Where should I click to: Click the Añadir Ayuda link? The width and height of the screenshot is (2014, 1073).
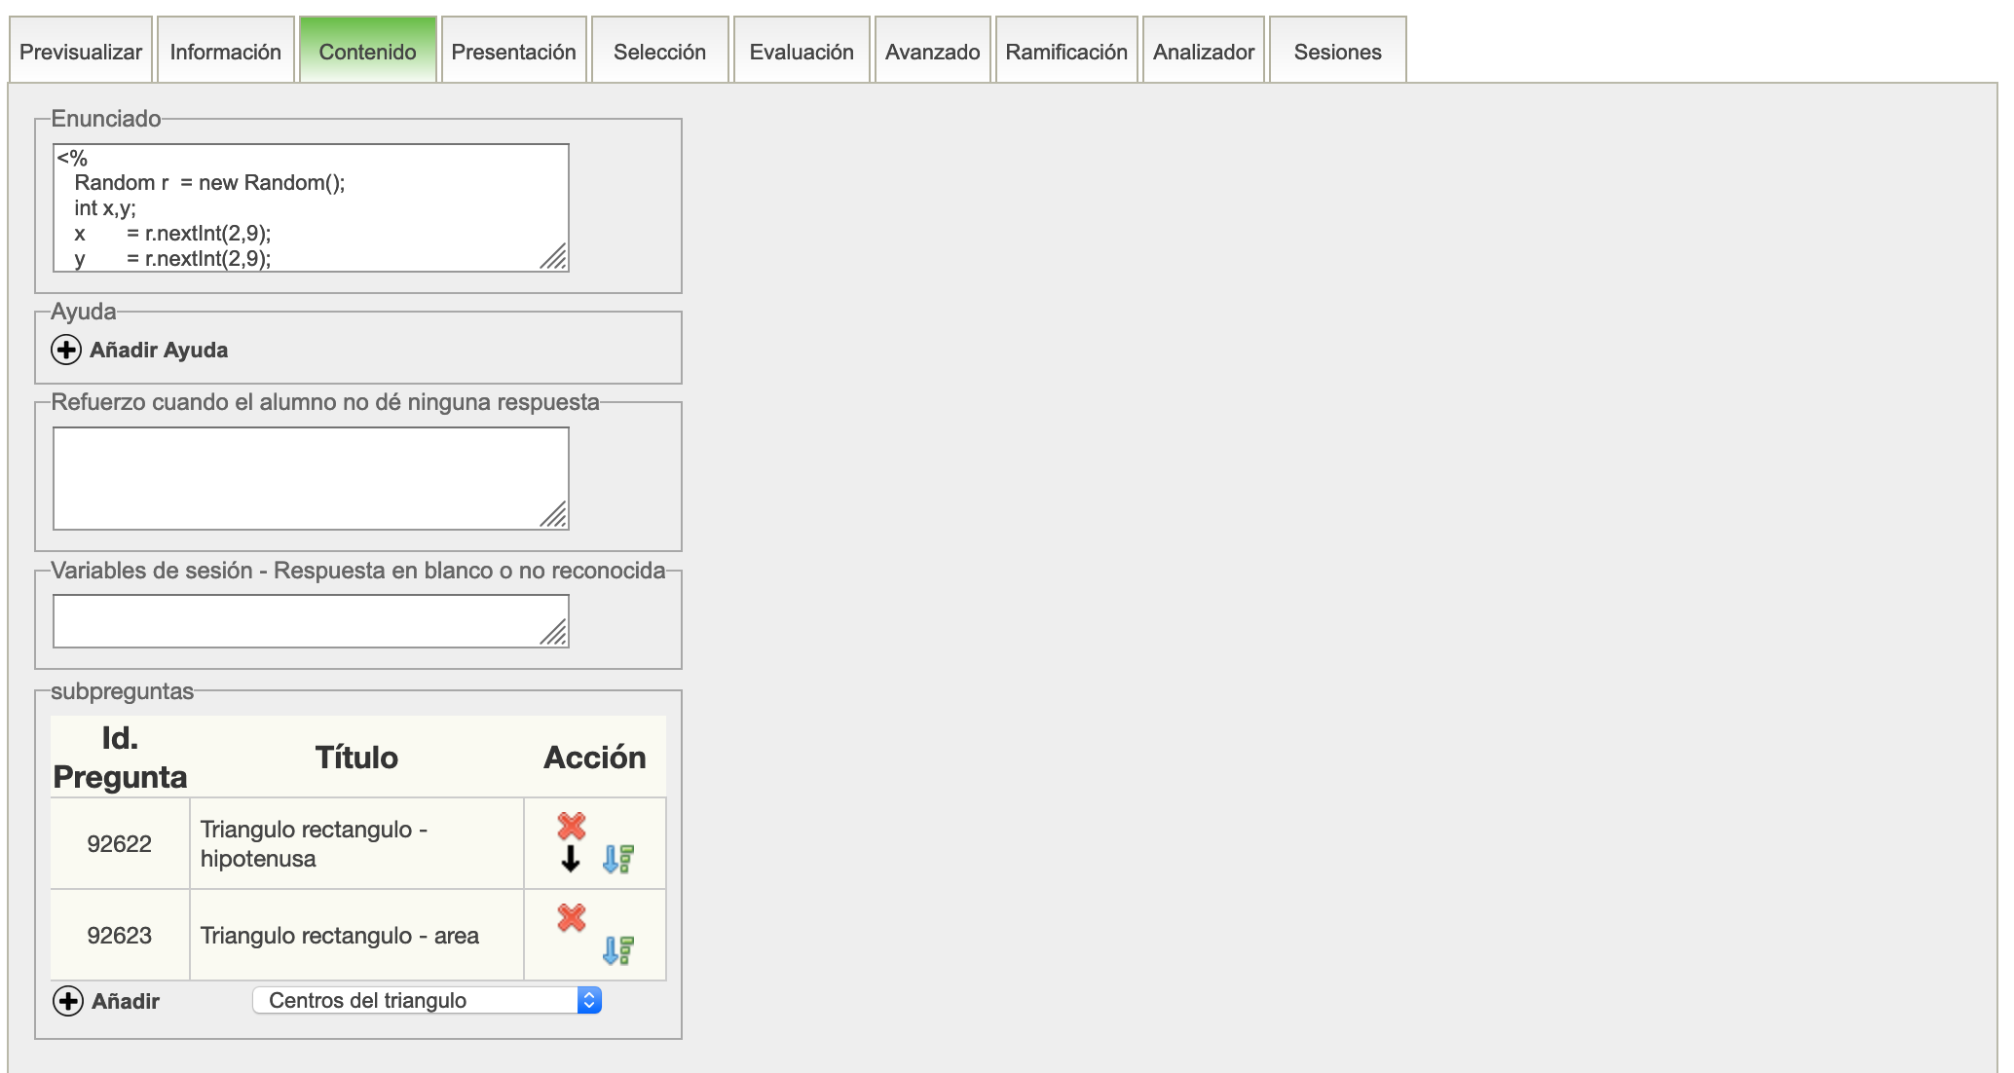159,350
